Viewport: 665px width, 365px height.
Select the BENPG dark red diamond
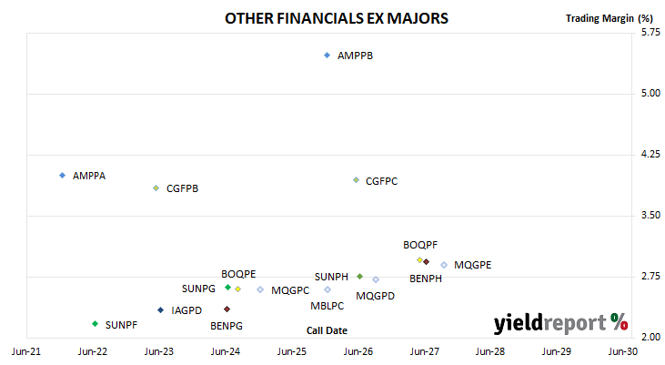coord(227,309)
